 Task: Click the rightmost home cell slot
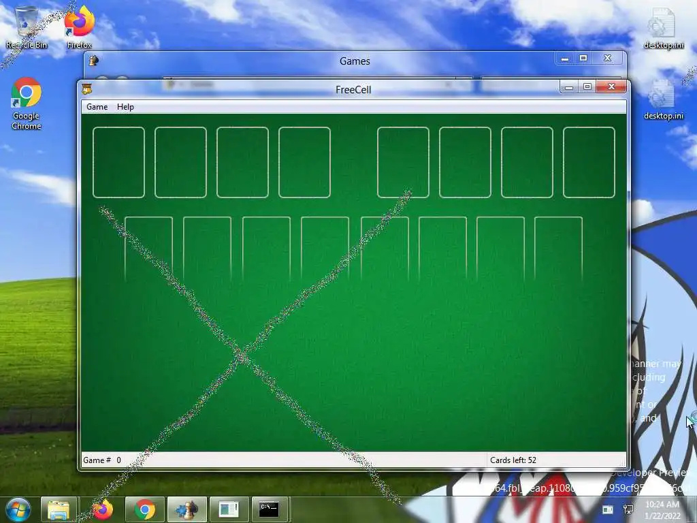pyautogui.click(x=589, y=162)
